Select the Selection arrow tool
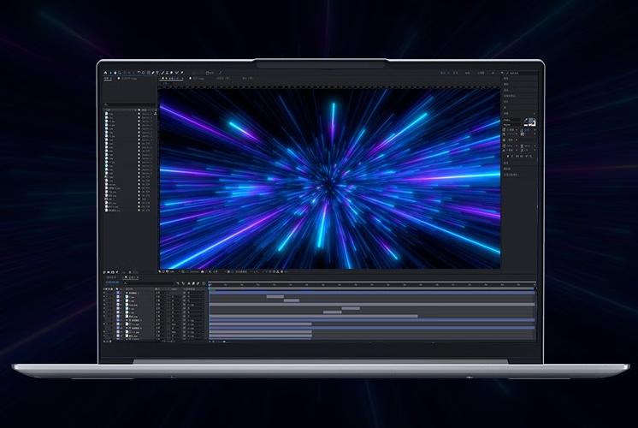This screenshot has width=638, height=428. tap(110, 73)
